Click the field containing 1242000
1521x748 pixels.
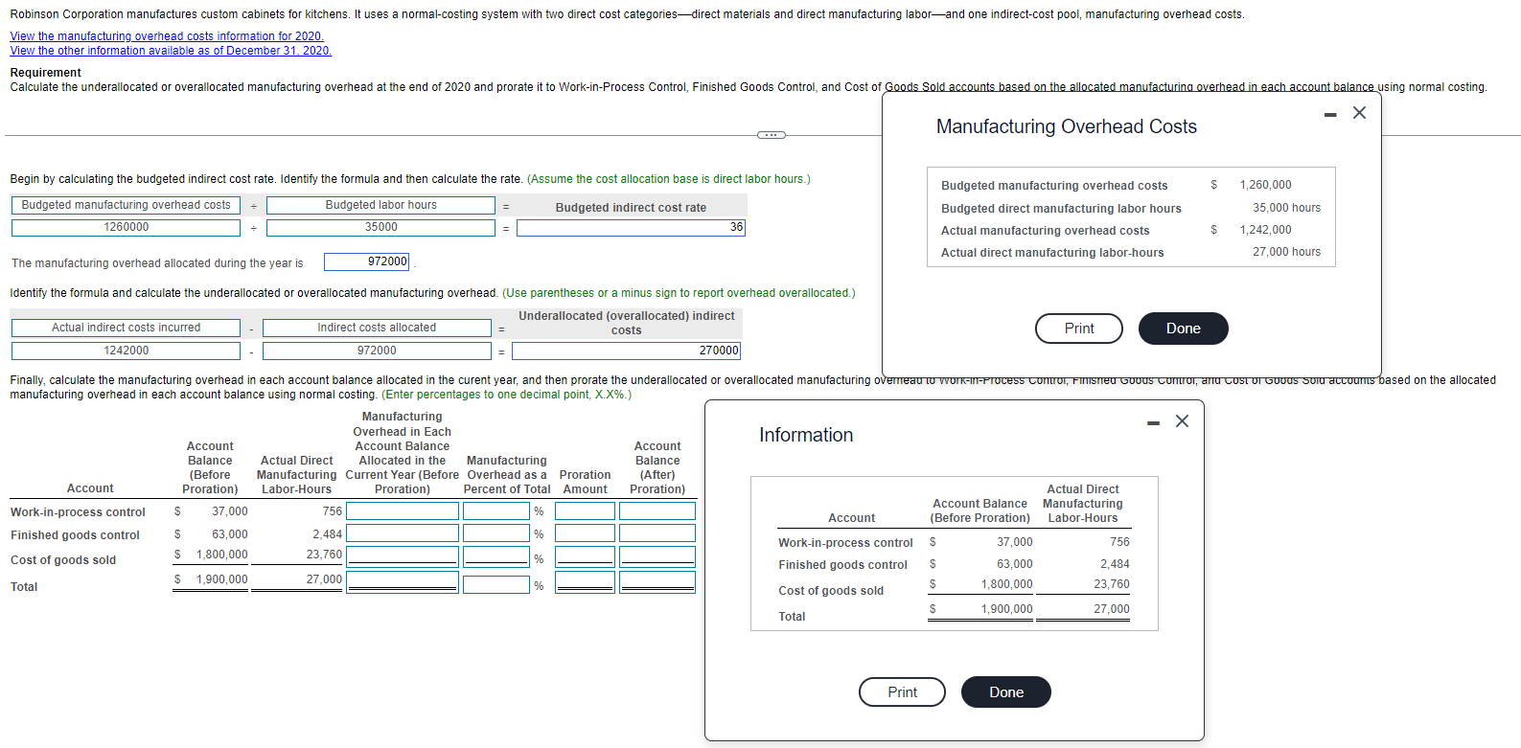pos(126,351)
